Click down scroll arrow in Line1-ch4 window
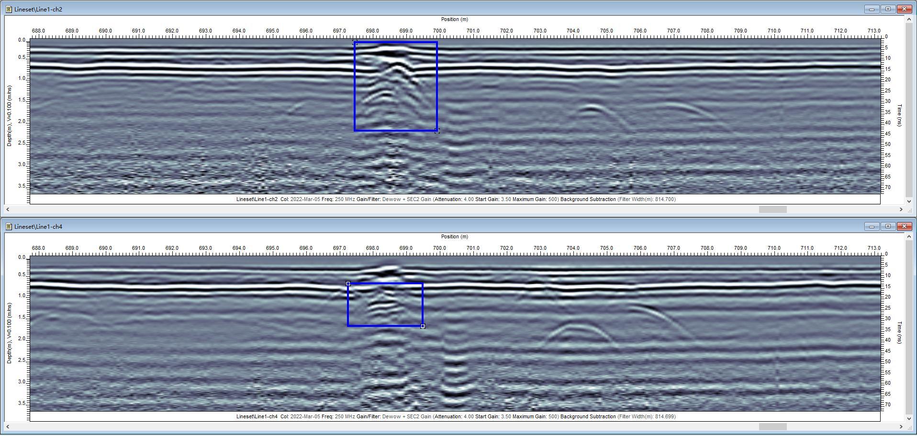The height and width of the screenshot is (436, 917). (x=909, y=419)
